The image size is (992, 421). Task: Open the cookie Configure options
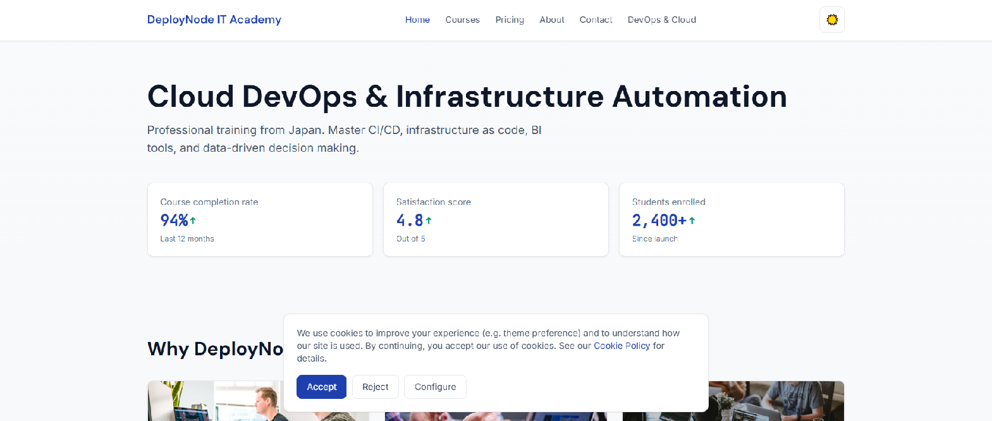pos(435,387)
